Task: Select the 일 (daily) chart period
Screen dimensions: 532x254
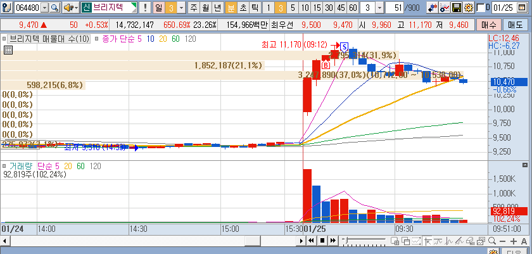Action: point(158,8)
